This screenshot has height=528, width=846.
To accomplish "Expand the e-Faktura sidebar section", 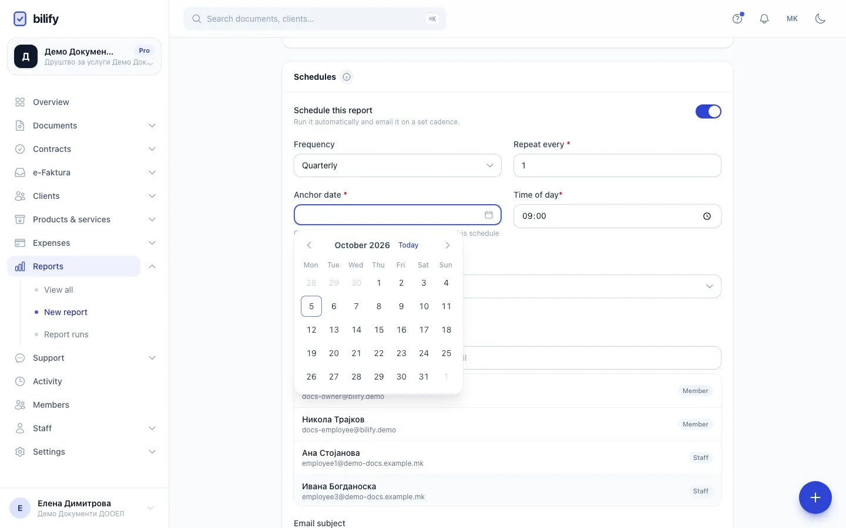I will click(x=152, y=172).
